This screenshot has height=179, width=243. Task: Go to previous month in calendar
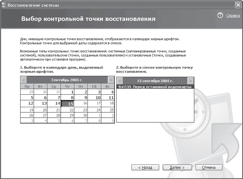[24, 80]
